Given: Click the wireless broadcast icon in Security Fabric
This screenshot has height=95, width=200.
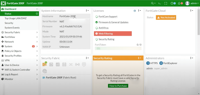Looking at the screenshot, I should pyautogui.click(x=77, y=64).
